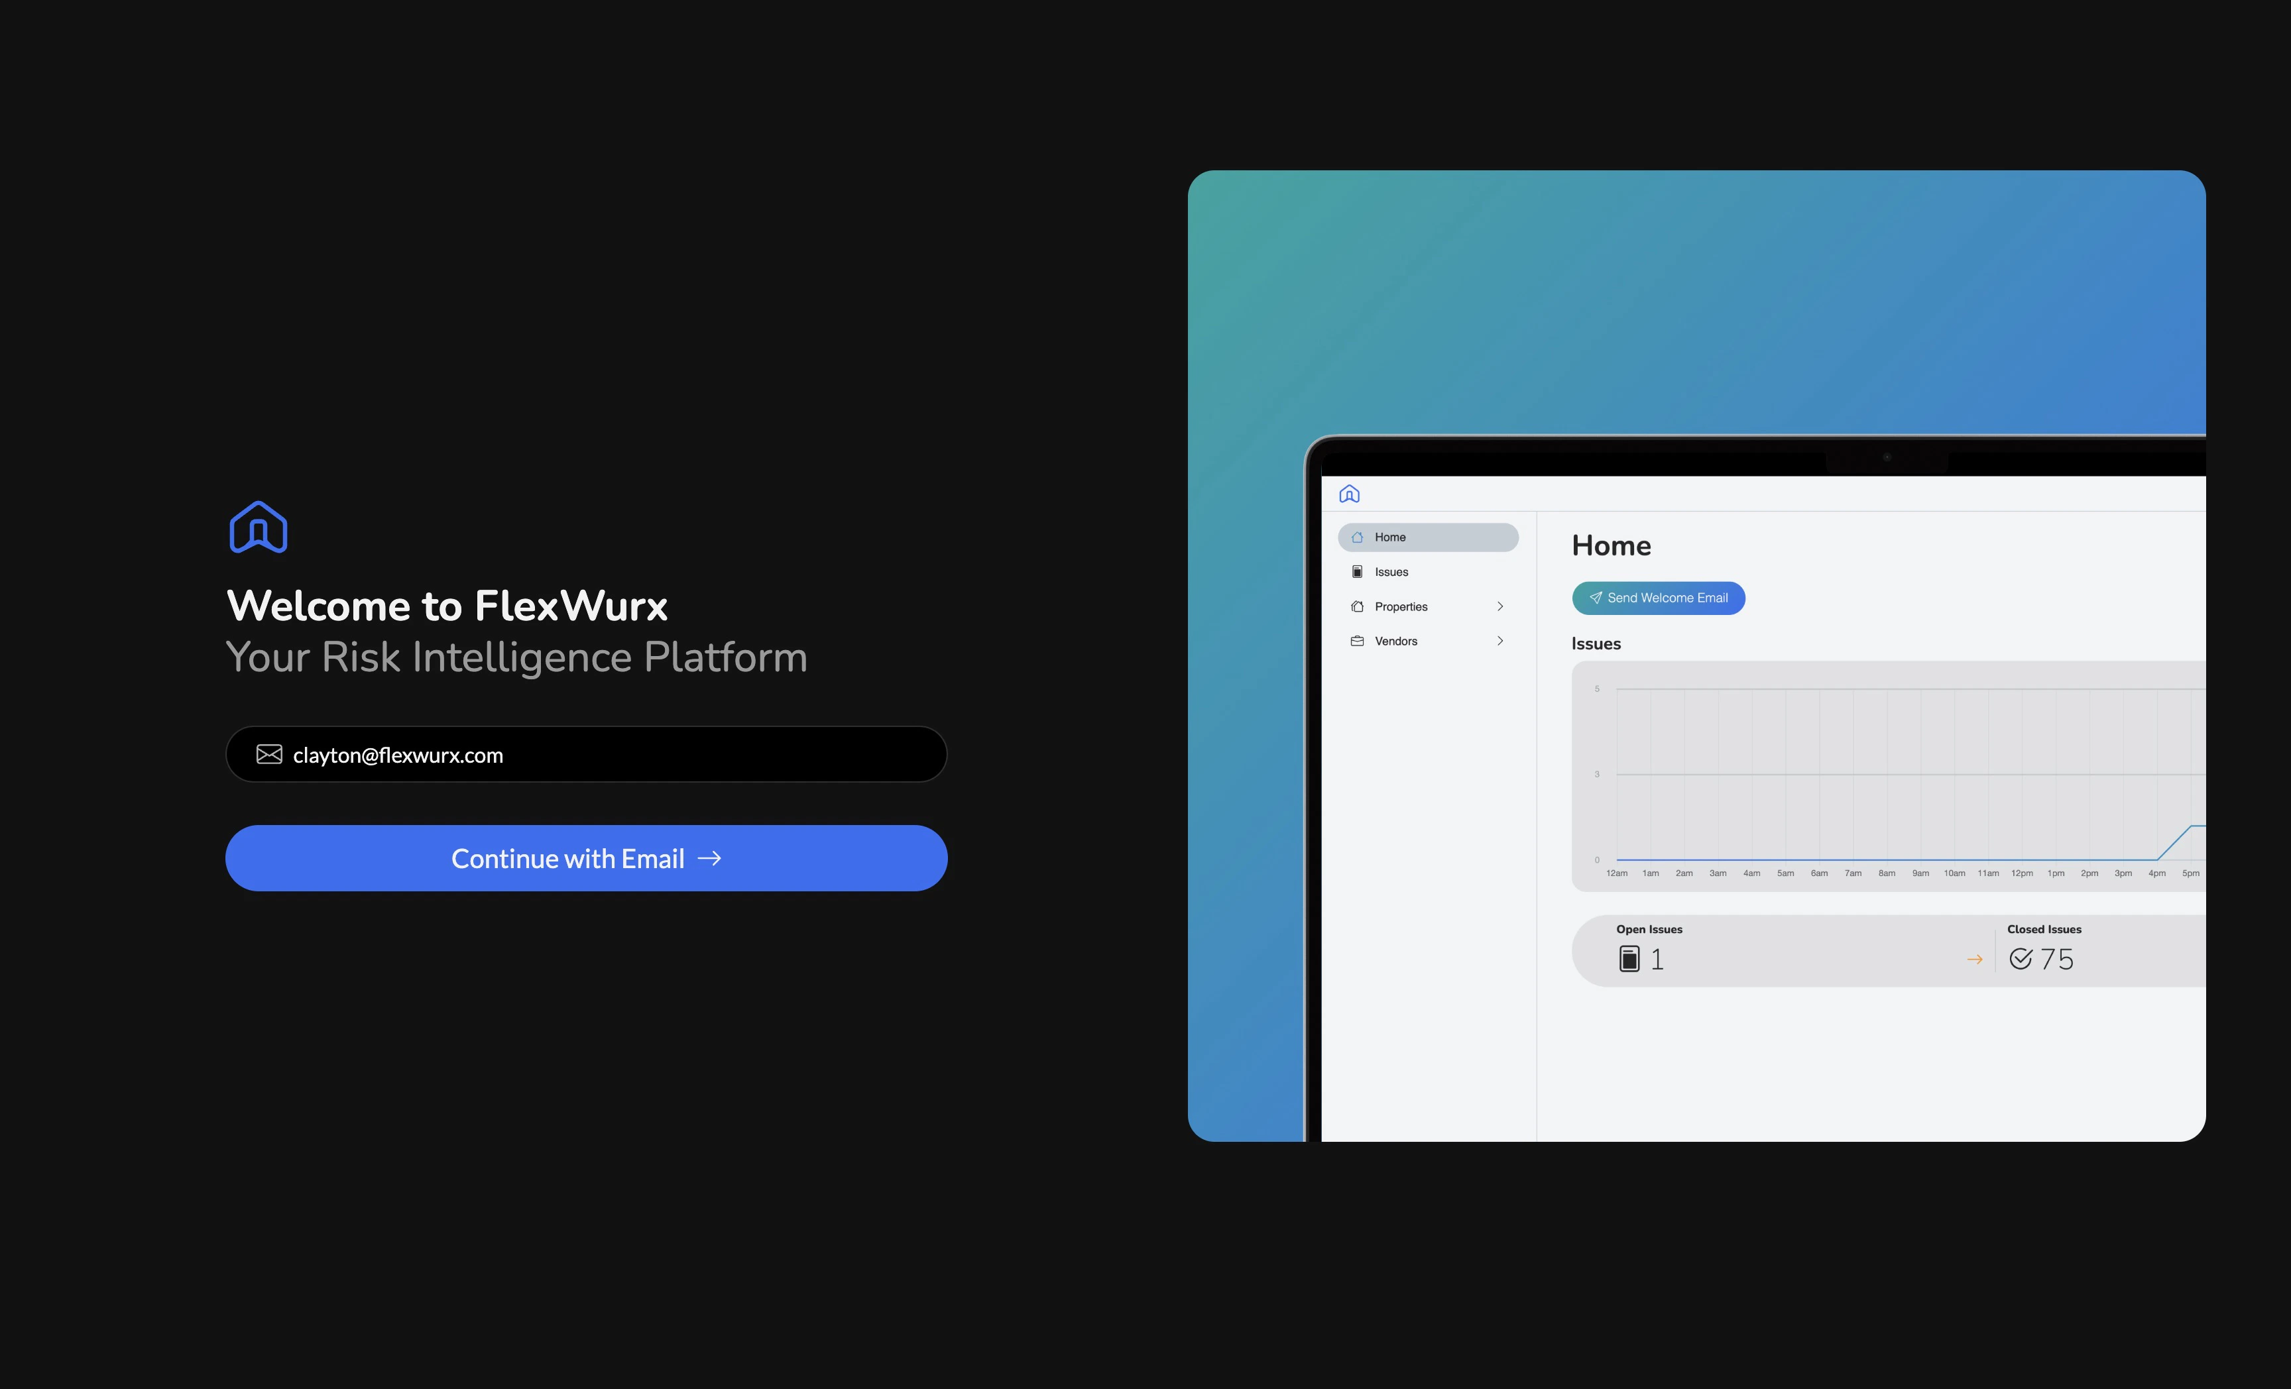Click the small house logo in the dashboard header
2291x1389 pixels.
(x=1349, y=494)
